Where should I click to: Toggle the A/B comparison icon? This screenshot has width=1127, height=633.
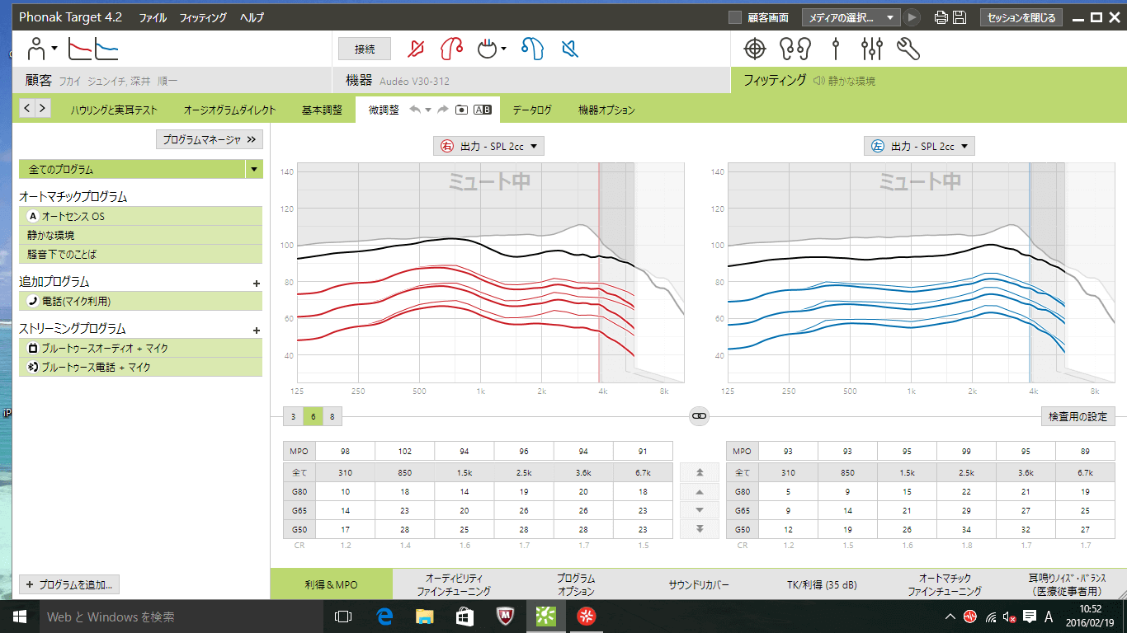click(x=483, y=110)
